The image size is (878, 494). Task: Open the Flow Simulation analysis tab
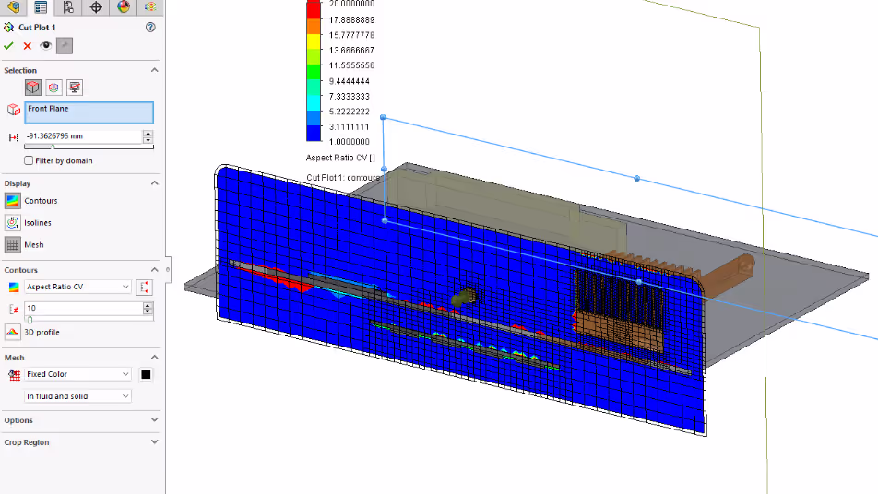(x=150, y=6)
